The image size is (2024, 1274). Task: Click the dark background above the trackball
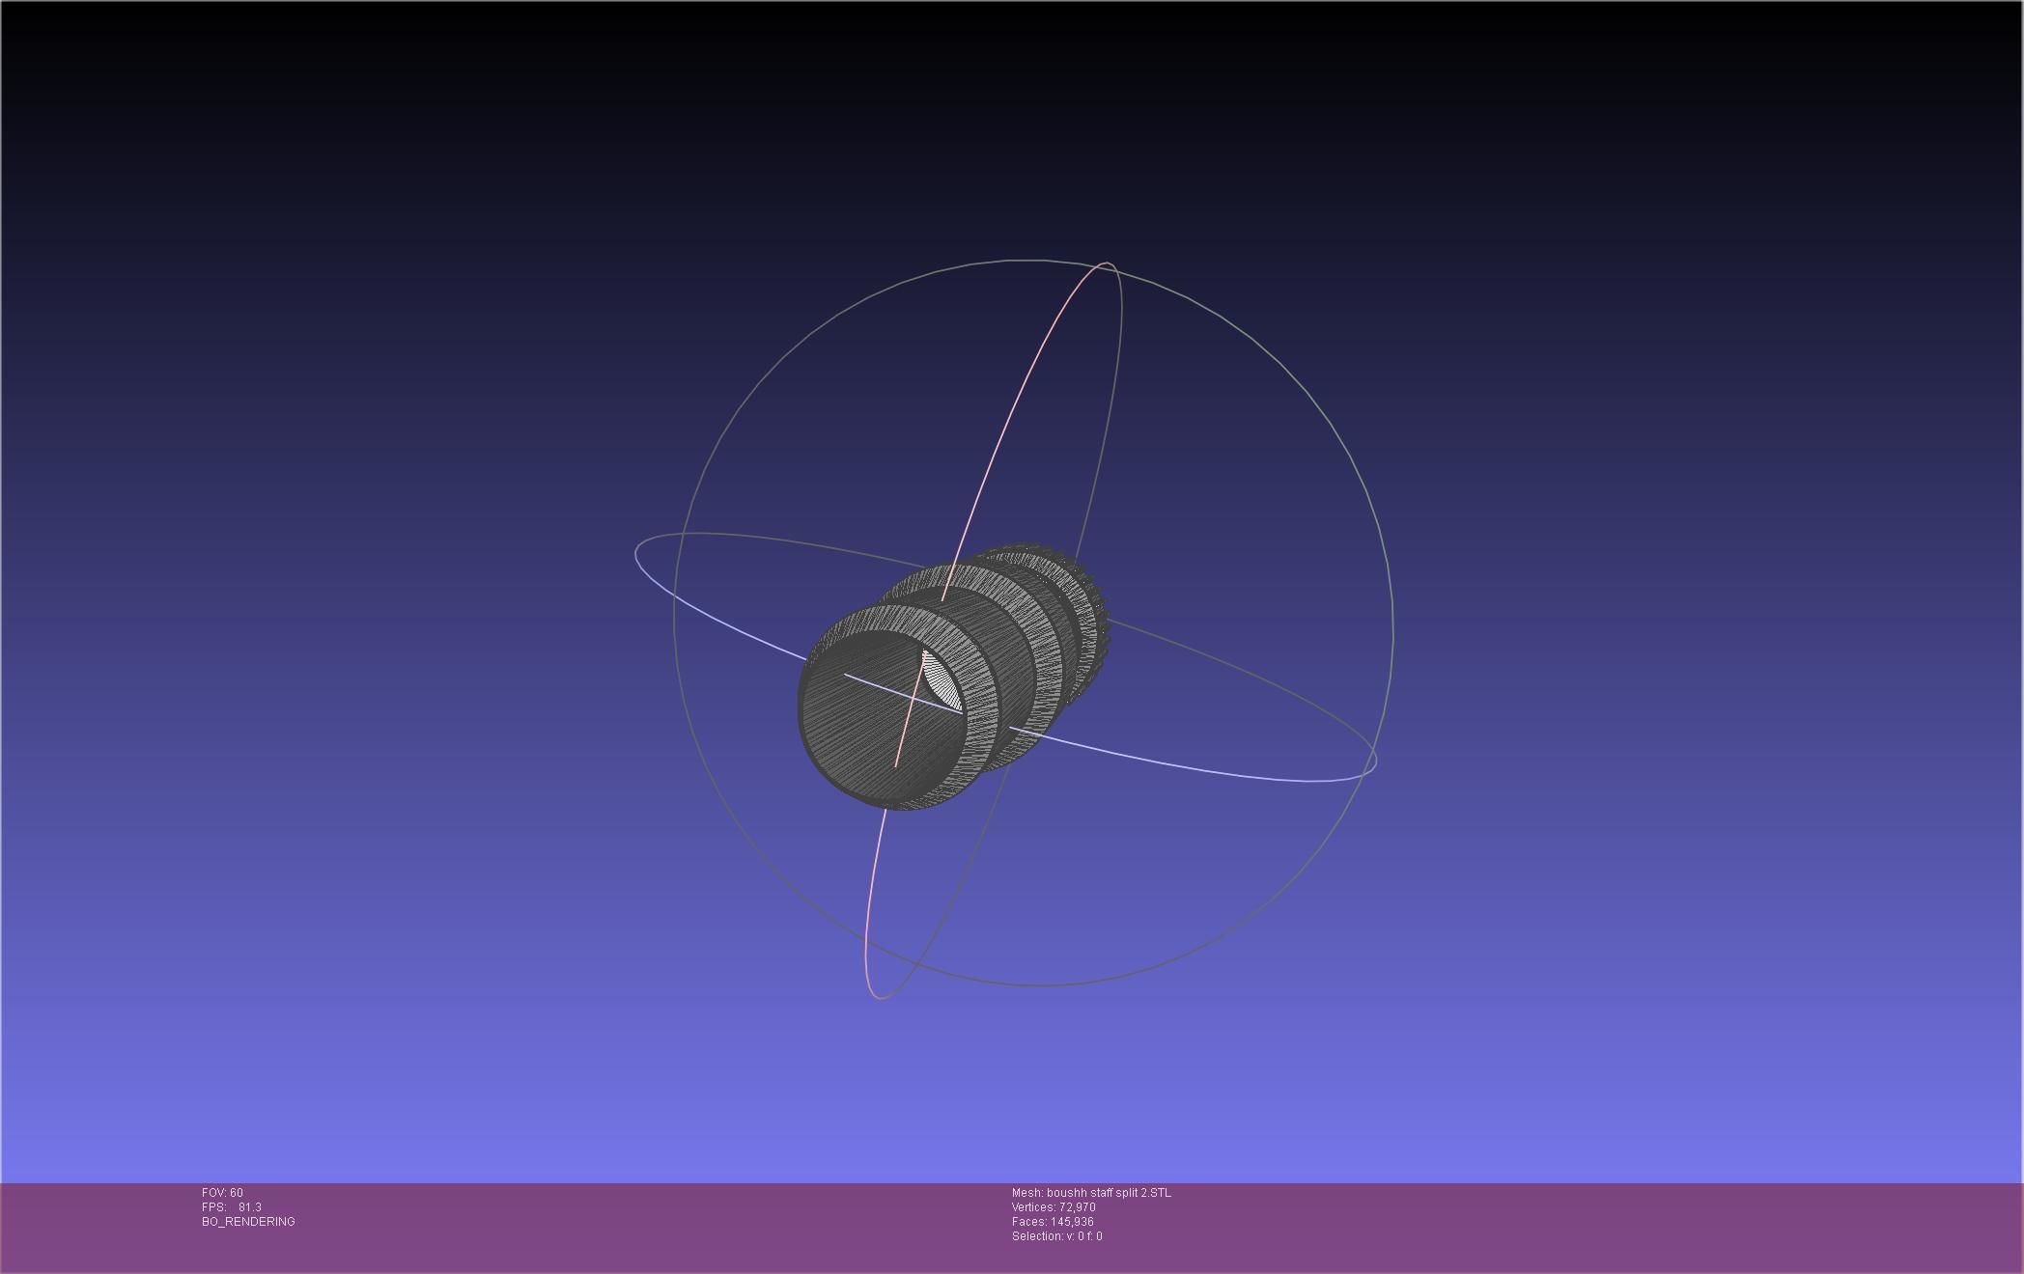point(1014,116)
